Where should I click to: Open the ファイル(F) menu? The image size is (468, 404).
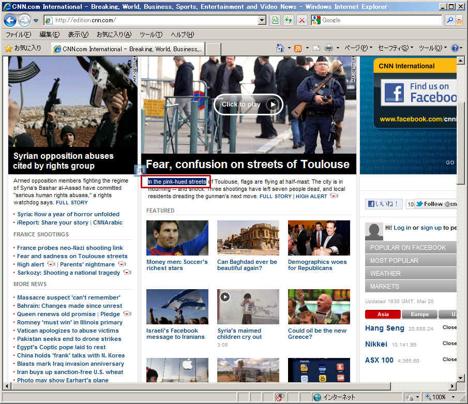(x=18, y=35)
